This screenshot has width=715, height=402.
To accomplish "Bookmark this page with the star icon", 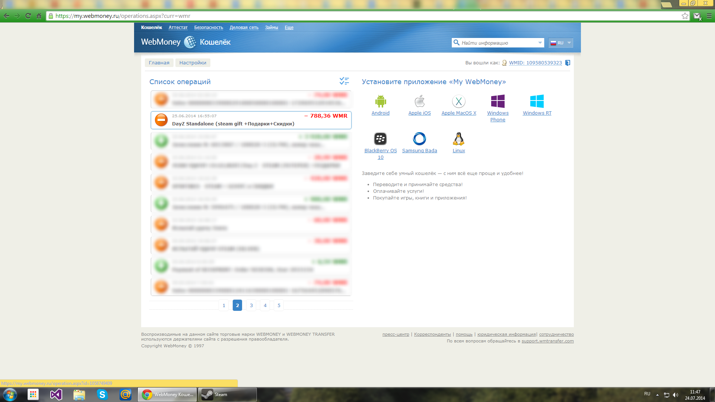I will 685,16.
